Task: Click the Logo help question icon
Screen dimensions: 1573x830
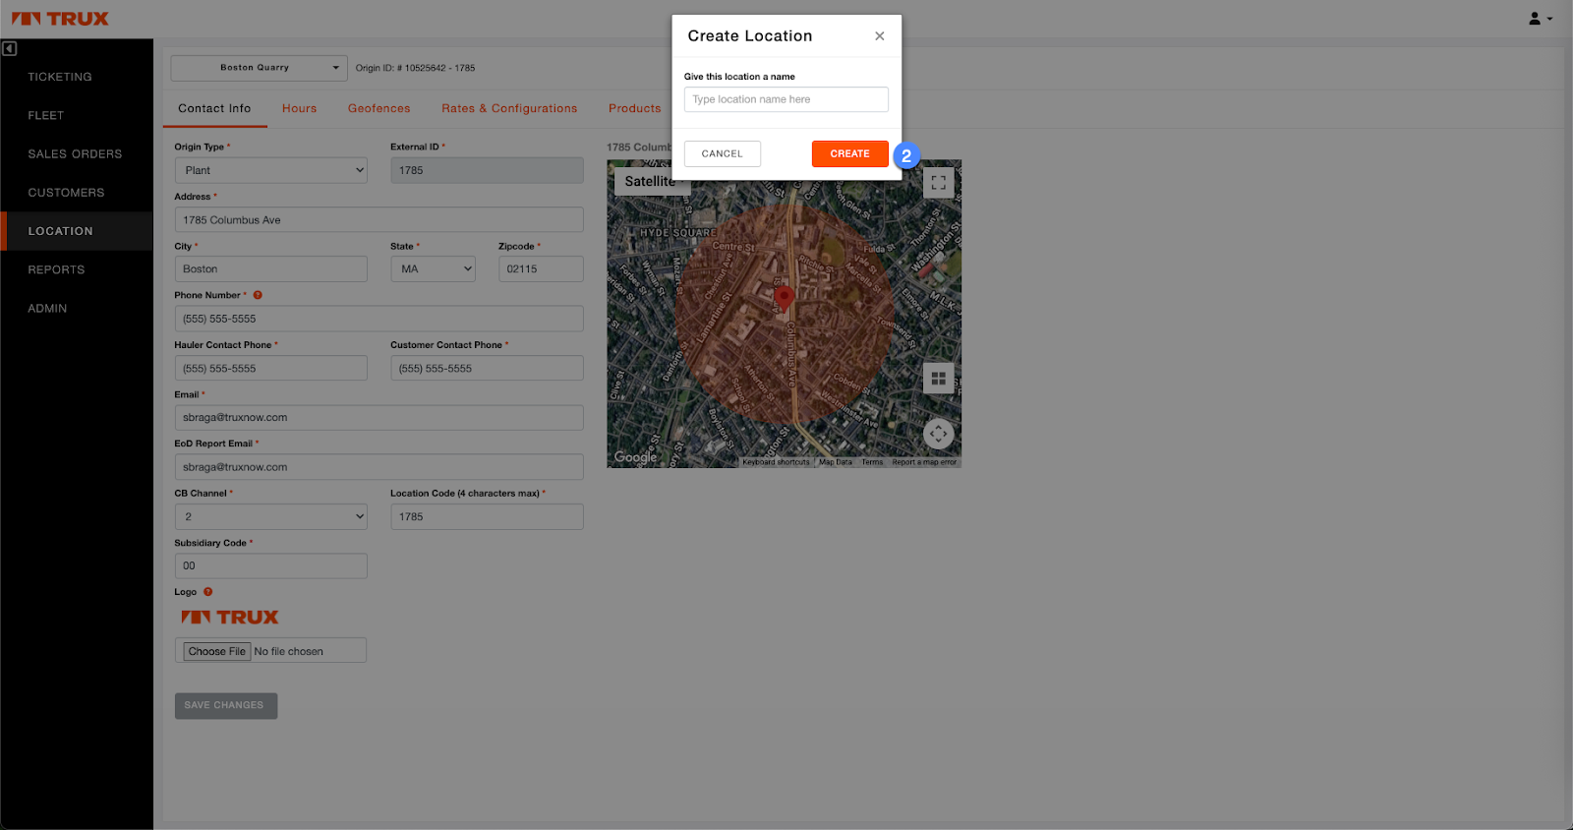Action: pos(207,592)
